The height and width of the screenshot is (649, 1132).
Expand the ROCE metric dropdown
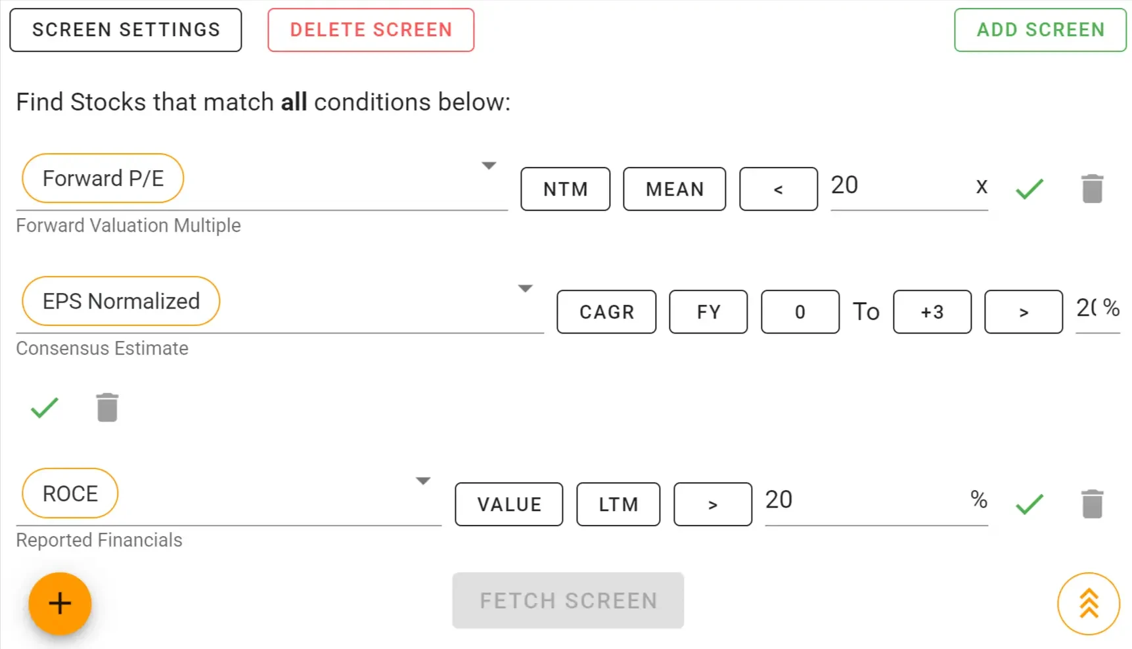pos(423,481)
